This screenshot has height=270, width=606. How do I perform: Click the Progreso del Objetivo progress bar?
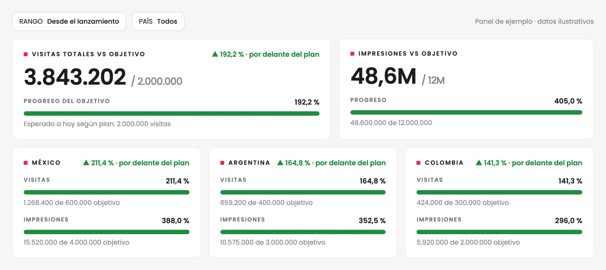[x=172, y=114]
